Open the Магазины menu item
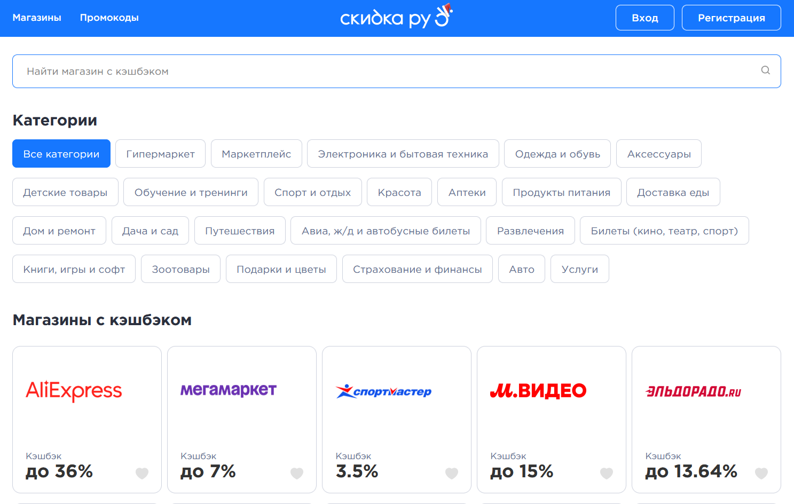Viewport: 794px width, 504px height. coord(37,18)
